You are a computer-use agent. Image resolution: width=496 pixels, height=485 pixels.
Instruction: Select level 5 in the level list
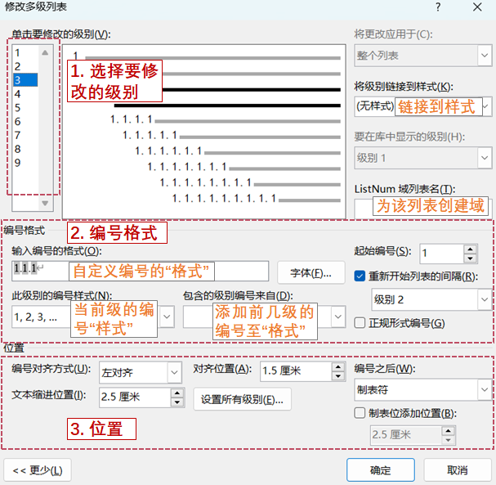(25, 108)
